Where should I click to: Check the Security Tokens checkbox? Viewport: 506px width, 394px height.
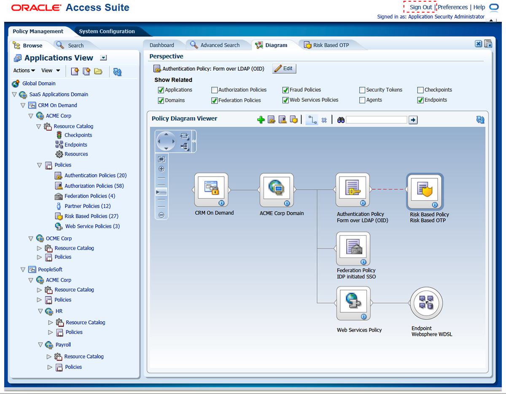click(362, 90)
